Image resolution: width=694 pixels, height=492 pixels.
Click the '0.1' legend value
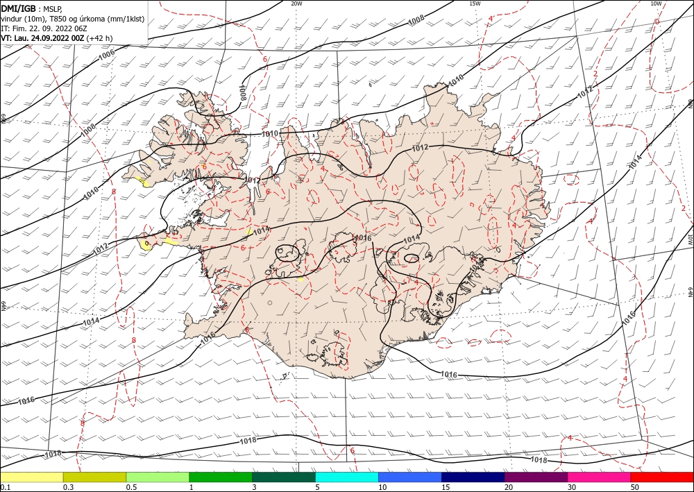5,487
